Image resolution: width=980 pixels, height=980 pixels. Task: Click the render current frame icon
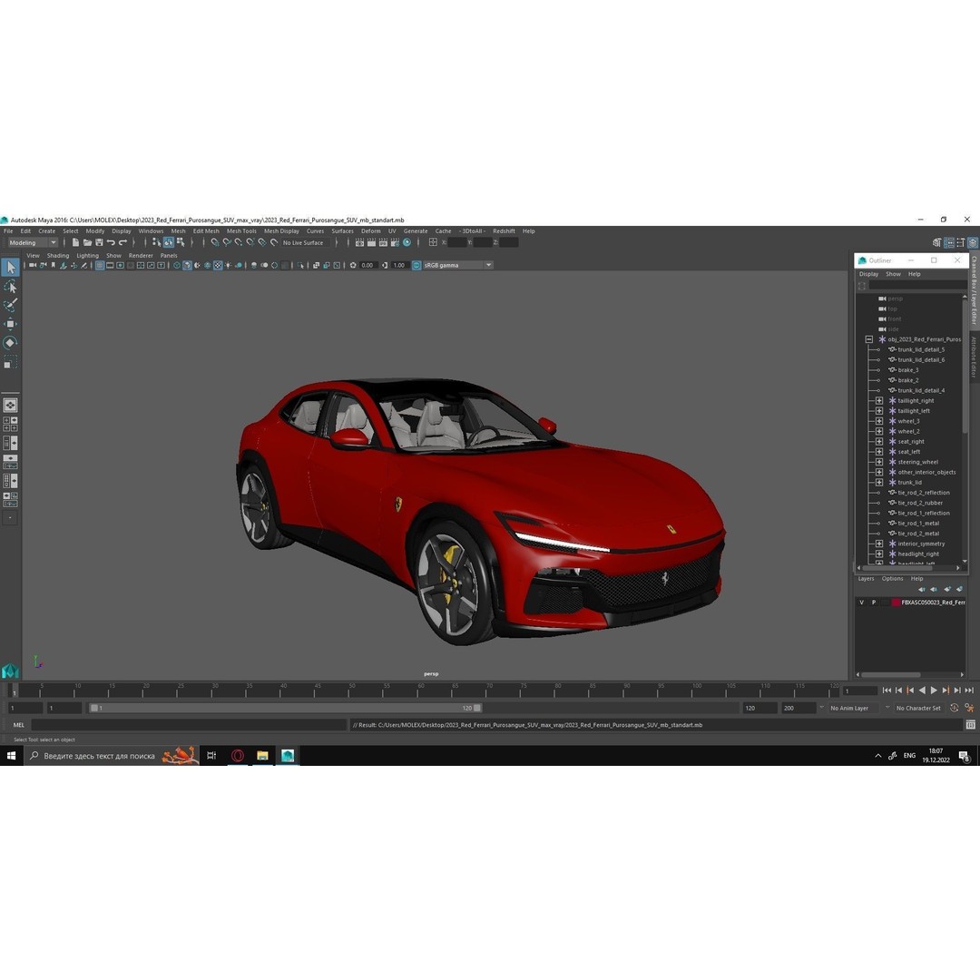pos(371,242)
